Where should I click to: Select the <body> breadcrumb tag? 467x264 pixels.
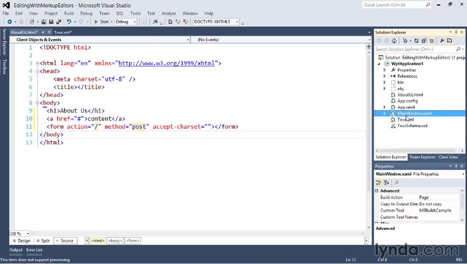pos(115,241)
